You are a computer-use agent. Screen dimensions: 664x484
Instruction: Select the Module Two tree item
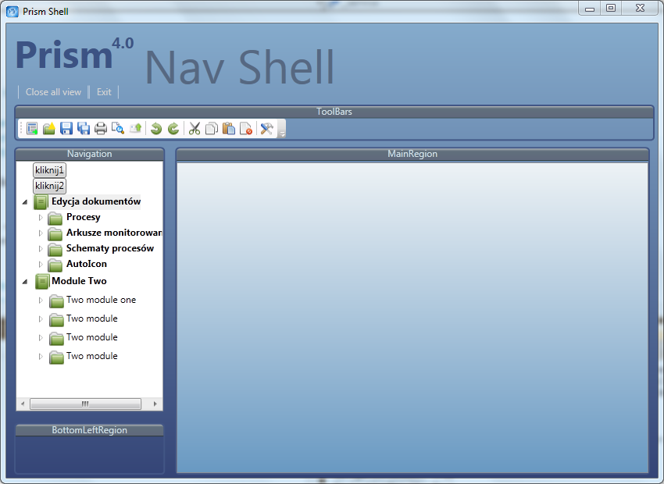(79, 281)
